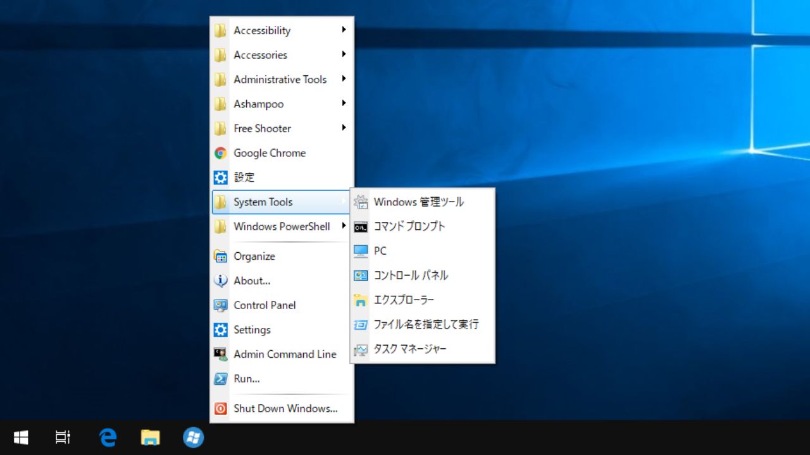This screenshot has height=455, width=810.
Task: Expand the Accessibility submenu arrow
Action: [344, 30]
